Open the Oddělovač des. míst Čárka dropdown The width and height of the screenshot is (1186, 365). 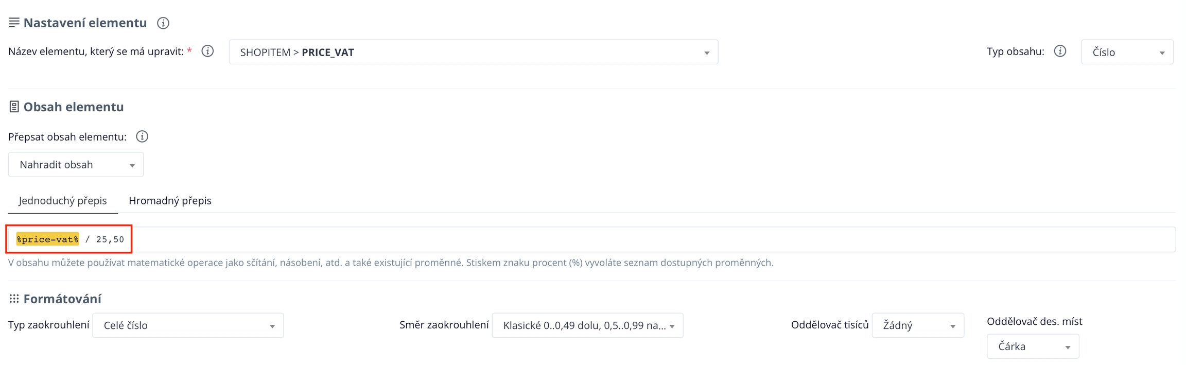(1032, 346)
